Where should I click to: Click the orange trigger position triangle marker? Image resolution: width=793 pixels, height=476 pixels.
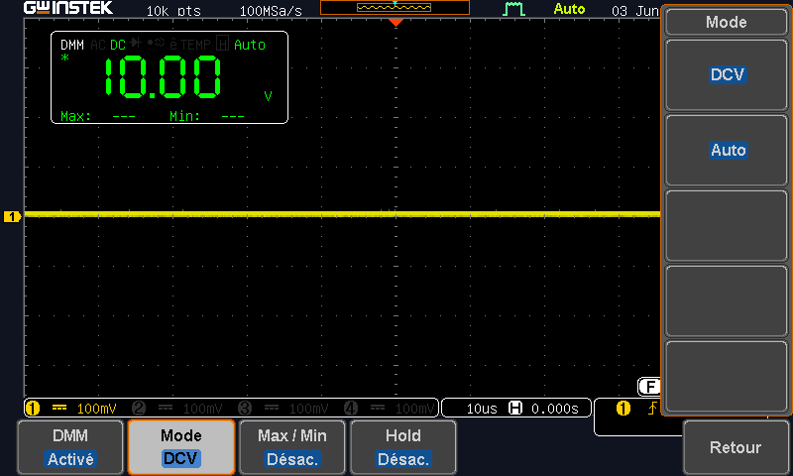coord(396,22)
